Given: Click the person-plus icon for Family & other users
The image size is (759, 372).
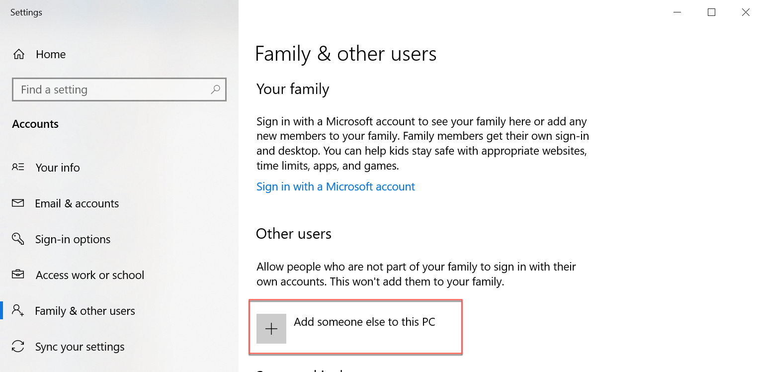Looking at the screenshot, I should click(18, 311).
